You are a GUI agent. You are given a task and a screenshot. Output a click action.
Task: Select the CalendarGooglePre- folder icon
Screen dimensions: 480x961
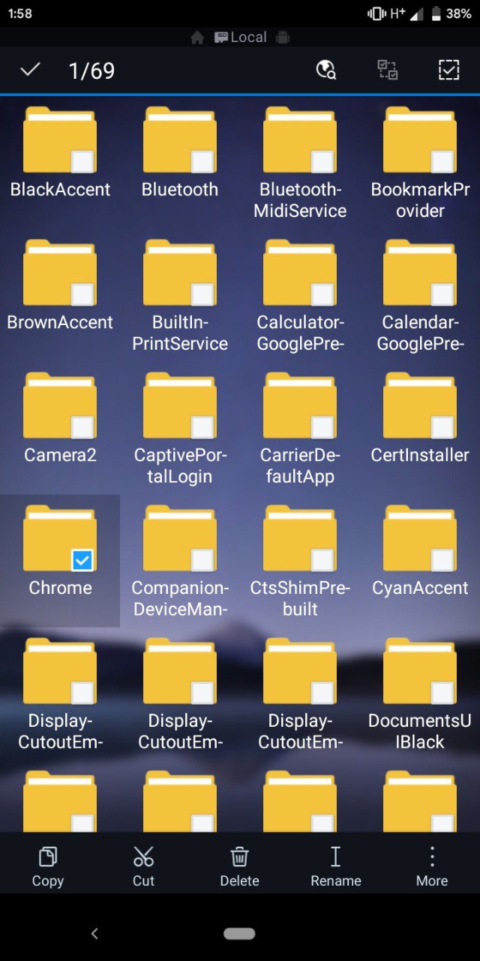(x=420, y=273)
